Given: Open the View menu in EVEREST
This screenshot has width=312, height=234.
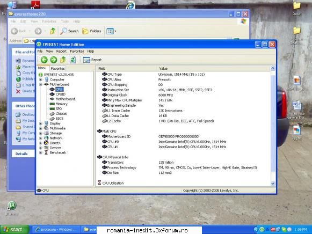Looking at the screenshot, I should coord(49,52).
